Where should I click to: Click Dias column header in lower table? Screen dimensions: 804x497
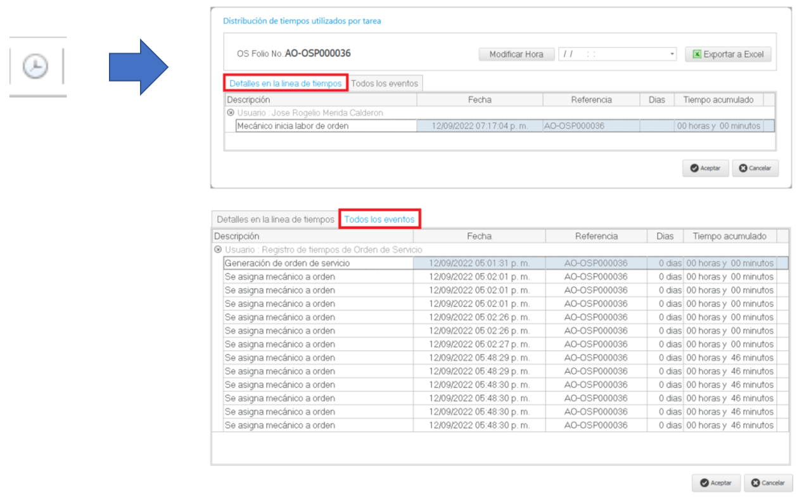point(665,236)
